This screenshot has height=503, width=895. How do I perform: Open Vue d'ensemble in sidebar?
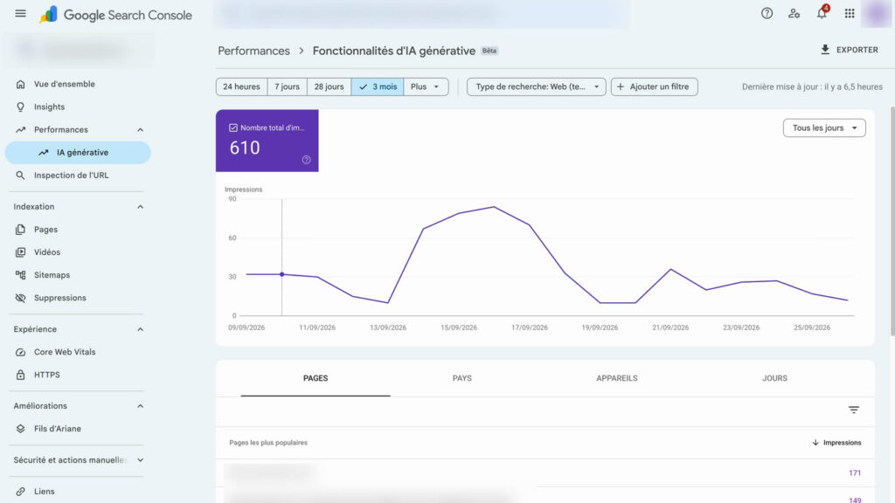78,84
